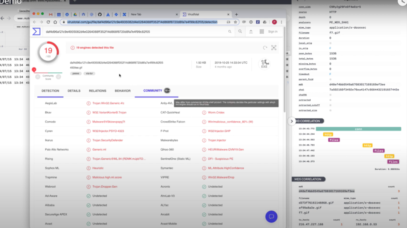The width and height of the screenshot is (407, 228).
Task: Click CAT-QuickHeal result Worm.Cridex
Action: coord(216,112)
